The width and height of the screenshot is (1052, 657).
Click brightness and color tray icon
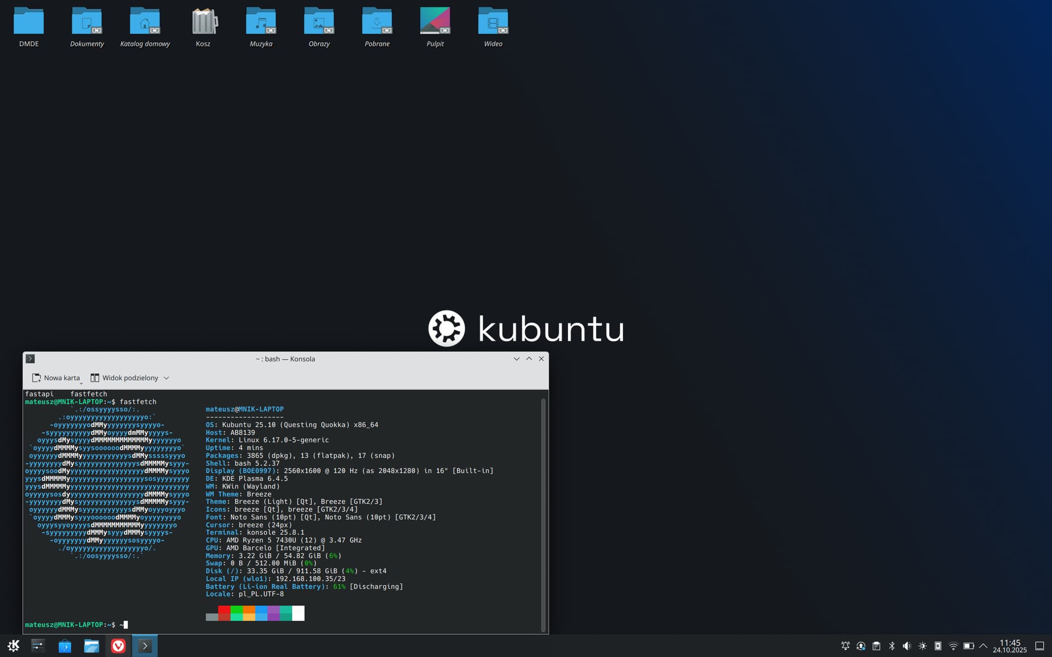point(923,646)
